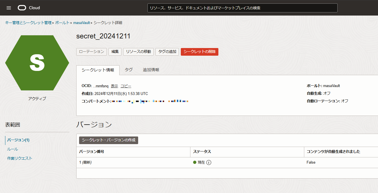Open ルール in the sidebar

tap(12, 149)
